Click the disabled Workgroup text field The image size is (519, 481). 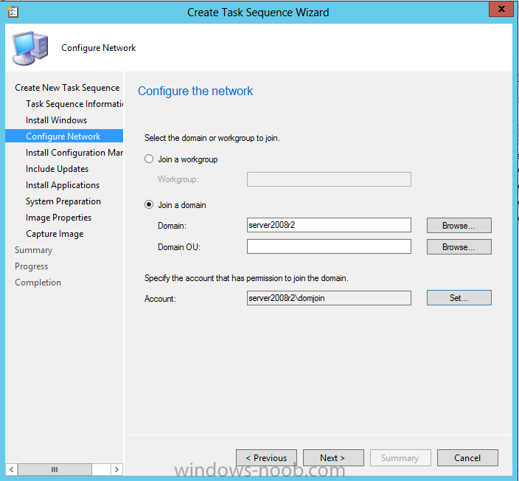coord(329,179)
